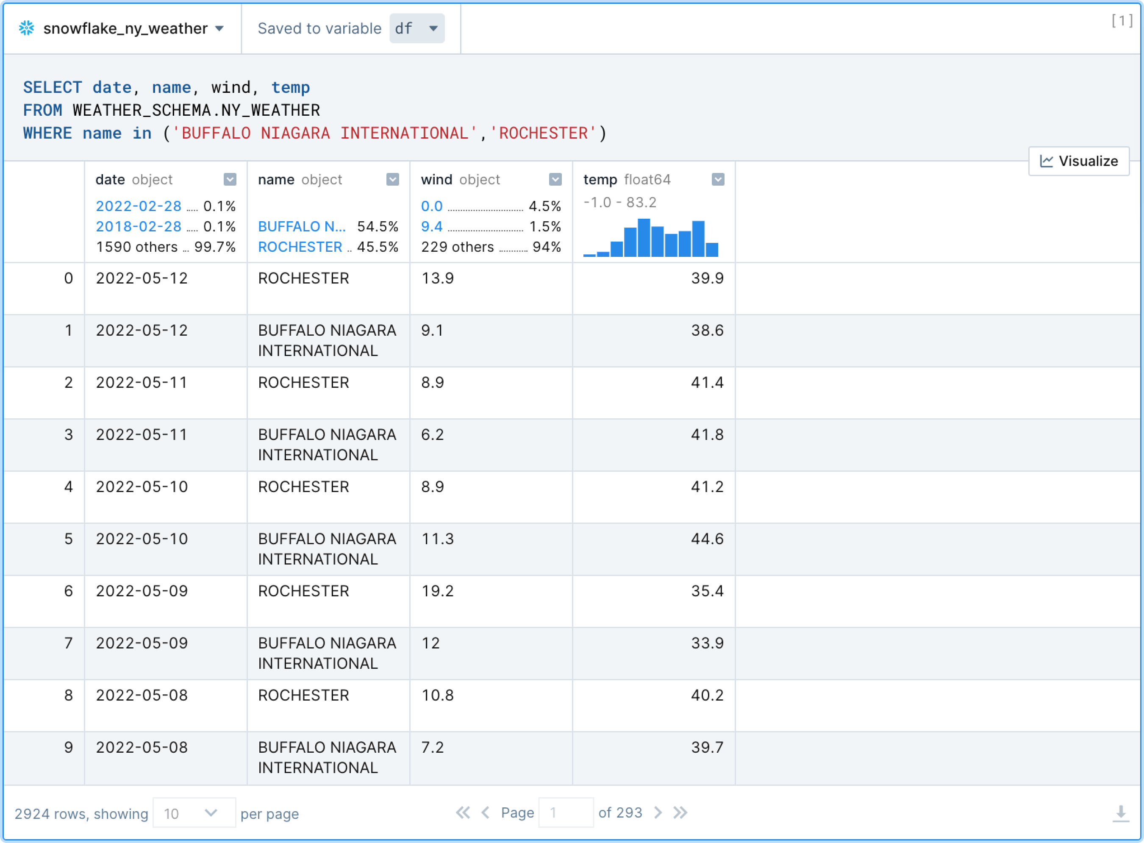Screen dimensions: 1144x843
Task: Select temp value 41.8
Action: coord(708,434)
